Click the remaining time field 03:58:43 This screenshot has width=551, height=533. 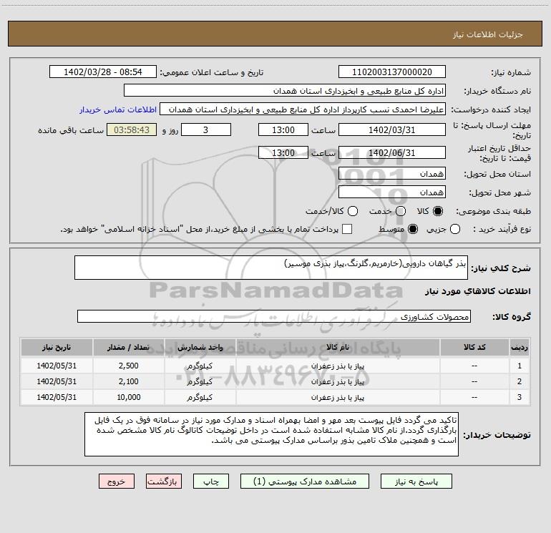point(132,130)
